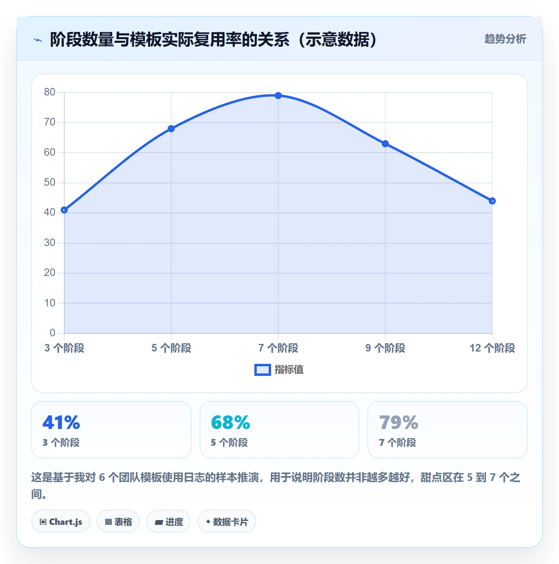This screenshot has height=564, width=559.
Task: Open the 79% stat card
Action: coord(448,430)
